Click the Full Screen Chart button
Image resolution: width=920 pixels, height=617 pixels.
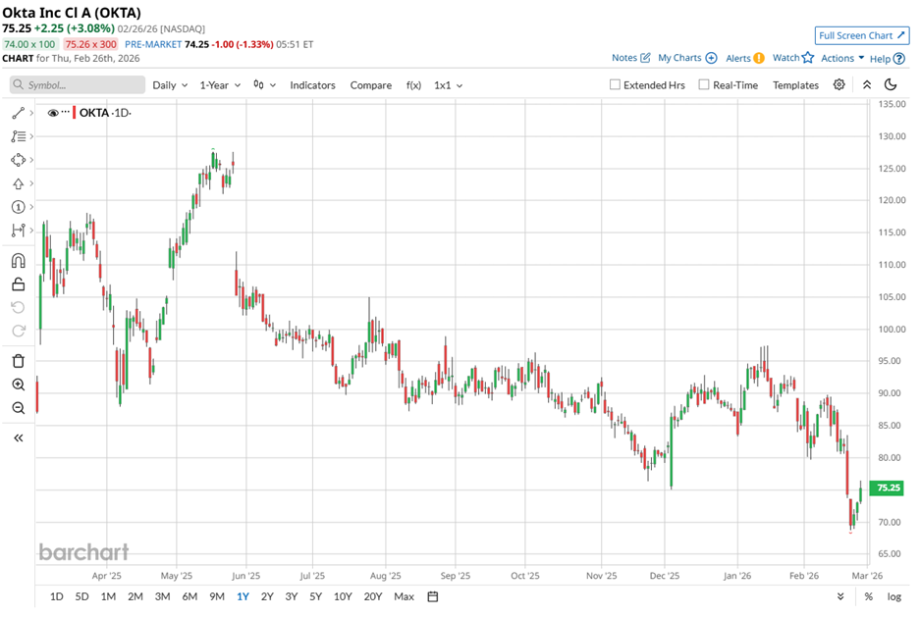(862, 35)
